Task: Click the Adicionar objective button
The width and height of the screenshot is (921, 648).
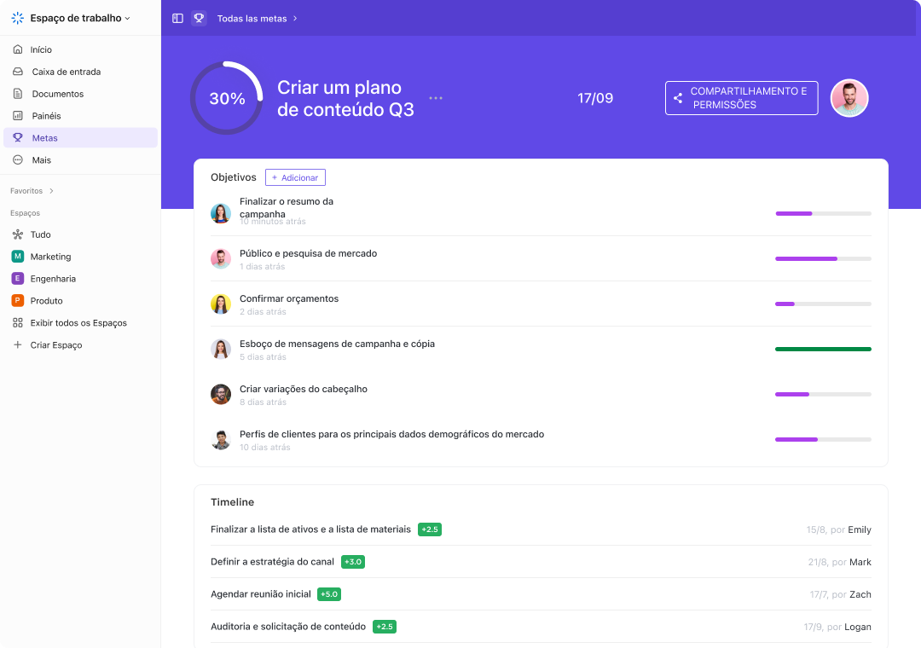Action: (295, 177)
